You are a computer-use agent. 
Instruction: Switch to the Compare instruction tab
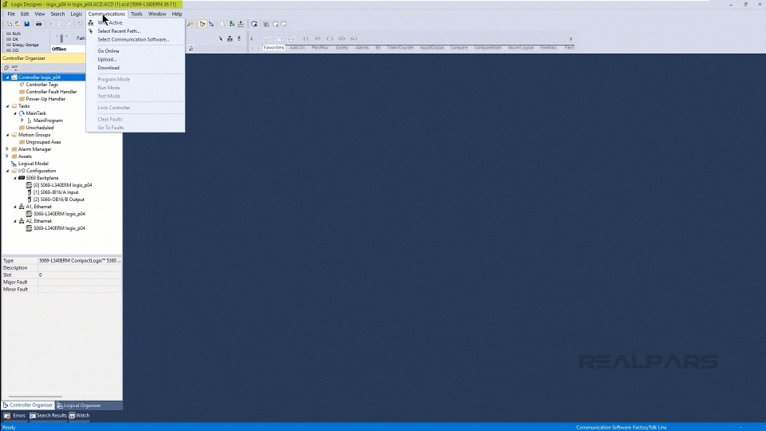[459, 48]
